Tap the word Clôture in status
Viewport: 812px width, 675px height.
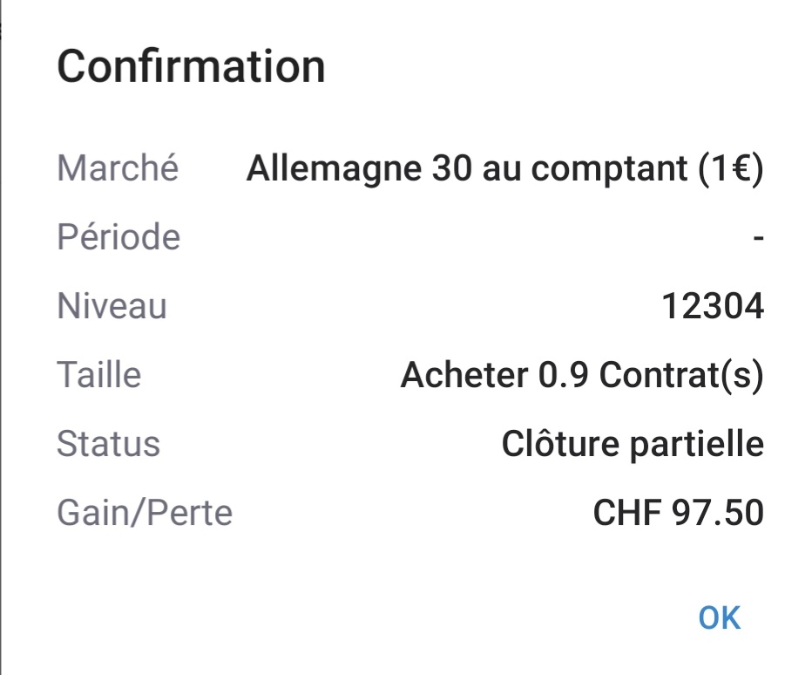[559, 444]
